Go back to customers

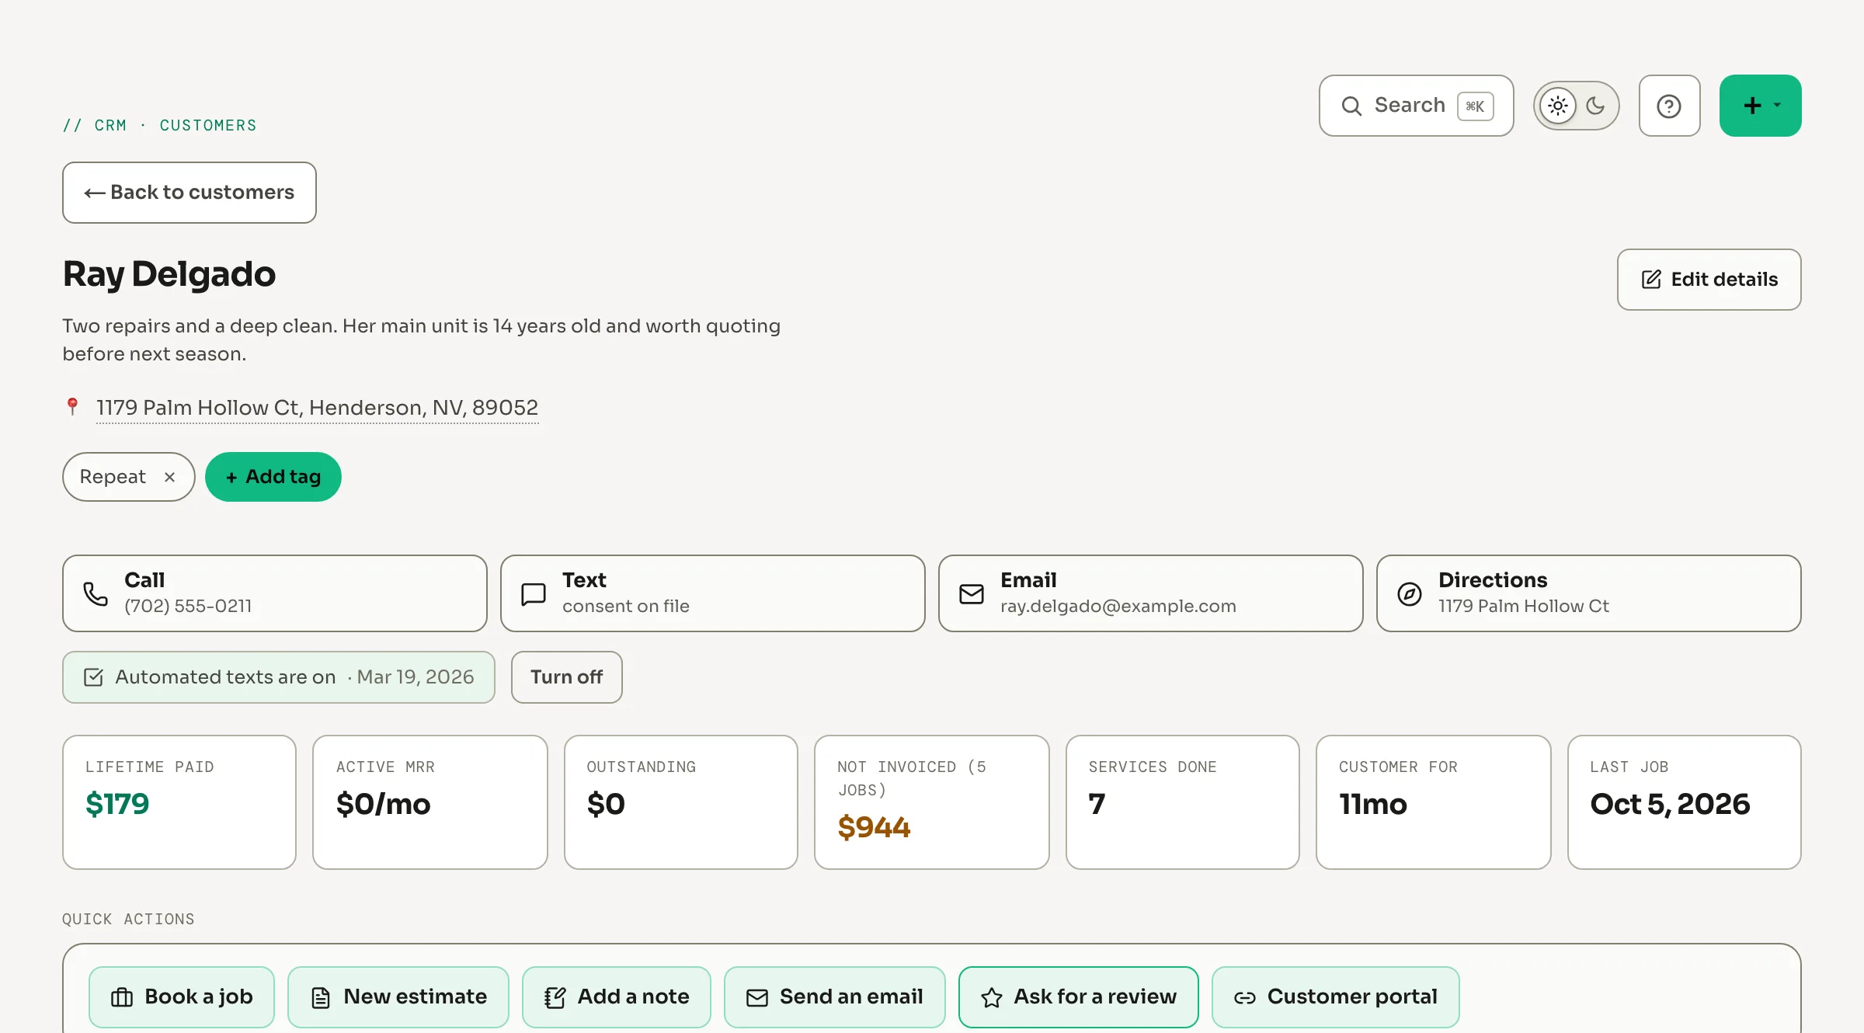pyautogui.click(x=189, y=193)
